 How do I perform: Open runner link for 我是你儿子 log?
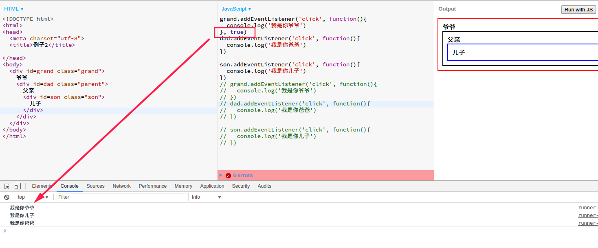588,215
